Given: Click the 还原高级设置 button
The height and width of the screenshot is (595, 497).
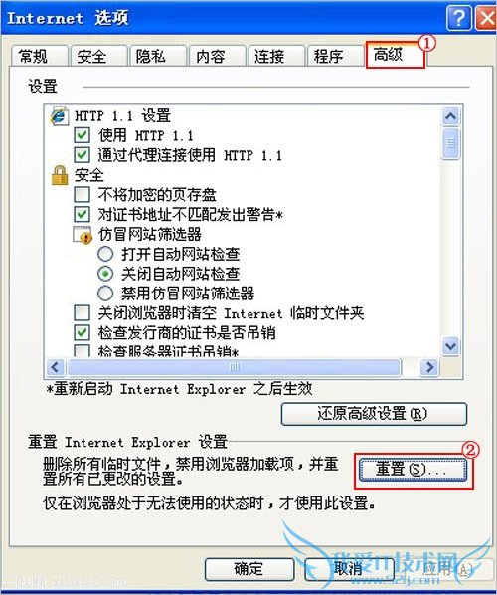Looking at the screenshot, I should [374, 414].
